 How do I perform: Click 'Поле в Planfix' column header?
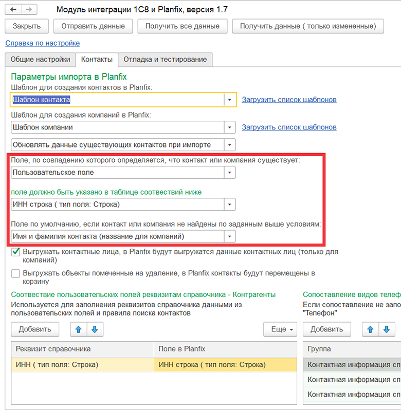tap(226, 349)
